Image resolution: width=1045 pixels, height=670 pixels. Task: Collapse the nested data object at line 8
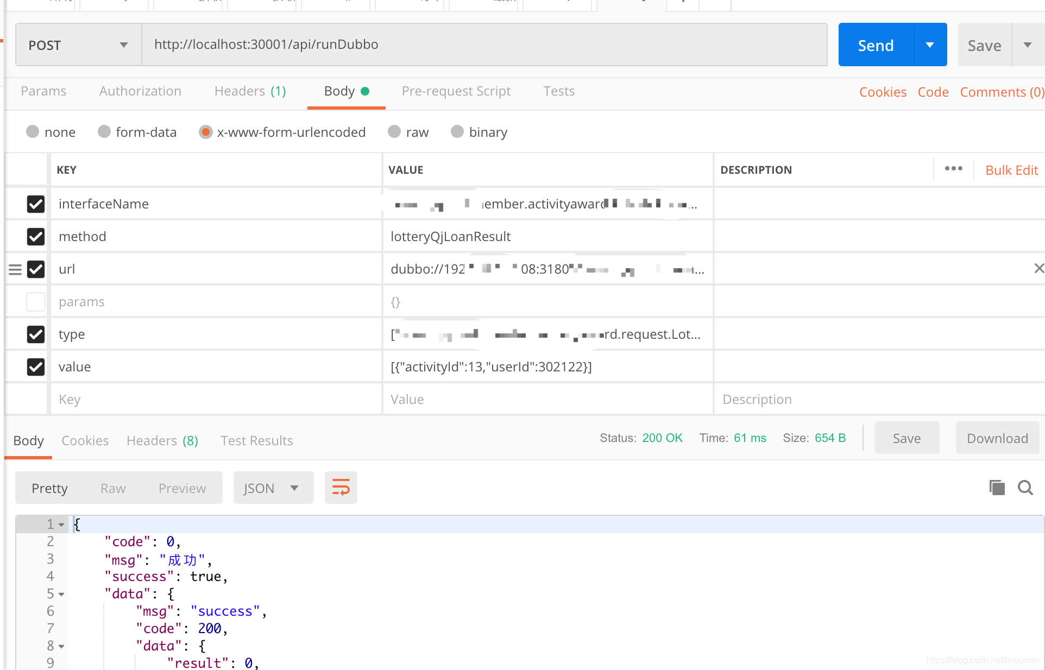(61, 646)
